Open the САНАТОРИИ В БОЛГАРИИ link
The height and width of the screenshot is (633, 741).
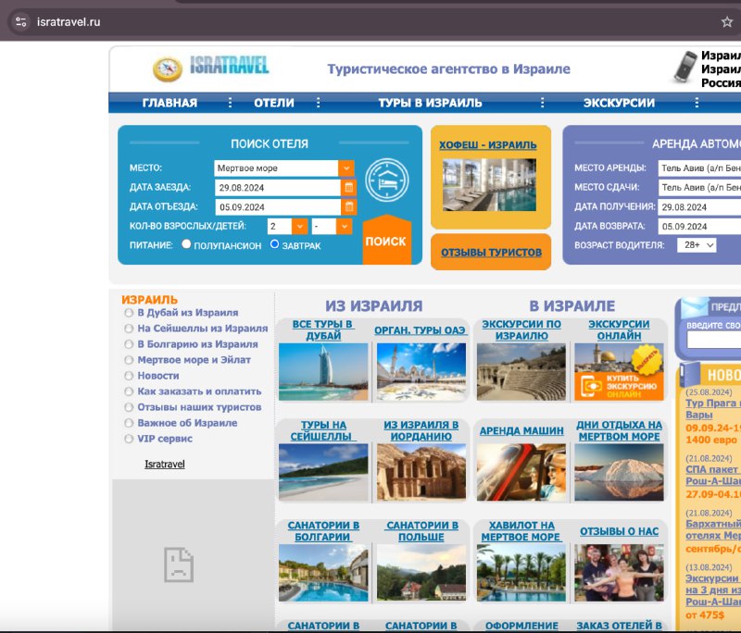[323, 531]
